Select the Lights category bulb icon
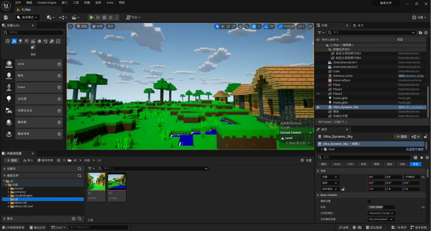The image size is (431, 231). [20, 41]
